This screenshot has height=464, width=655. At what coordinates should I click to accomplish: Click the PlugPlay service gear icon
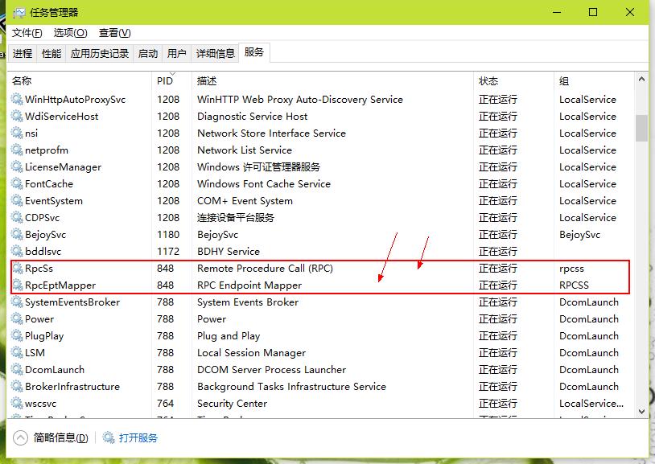[18, 336]
